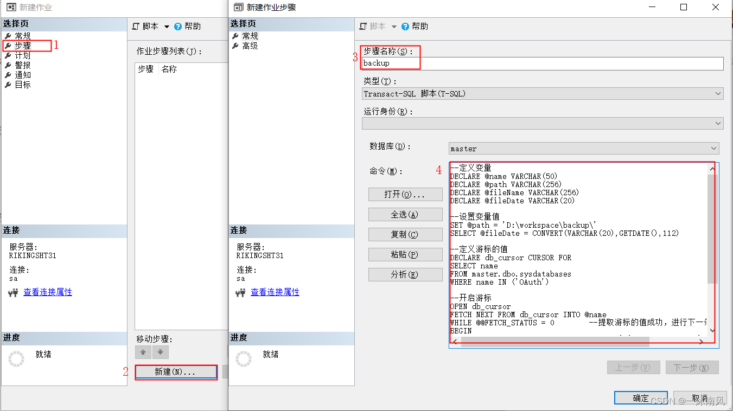Click server name RIKINGSHT31 in 新建作业步骤 dialog

(260, 255)
